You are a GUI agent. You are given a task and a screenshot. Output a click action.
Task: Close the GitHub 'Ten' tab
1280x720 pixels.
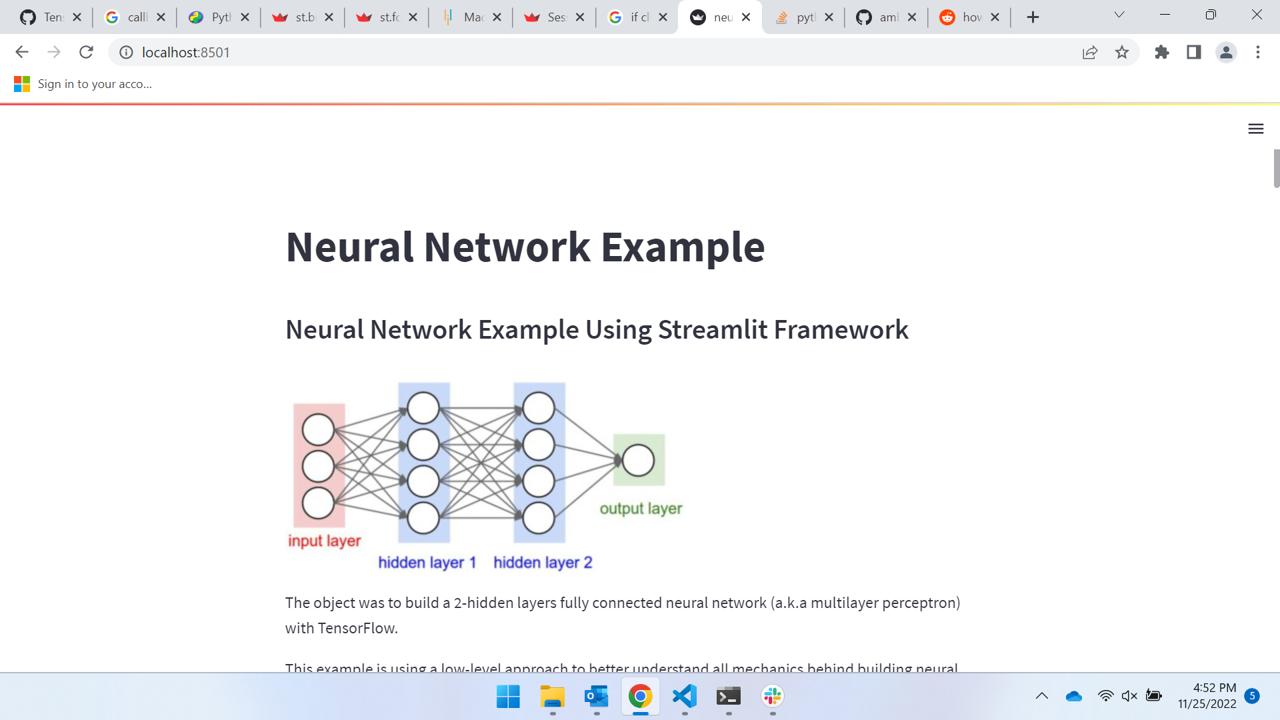tap(77, 17)
